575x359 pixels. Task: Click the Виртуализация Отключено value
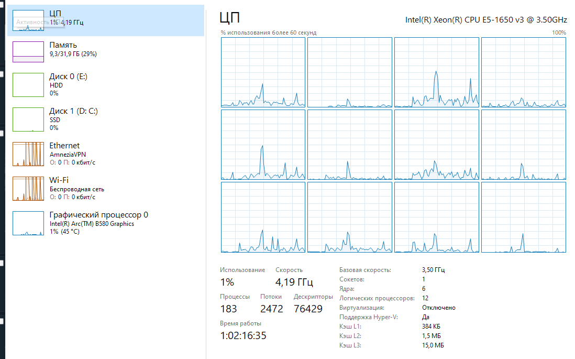pyautogui.click(x=439, y=308)
